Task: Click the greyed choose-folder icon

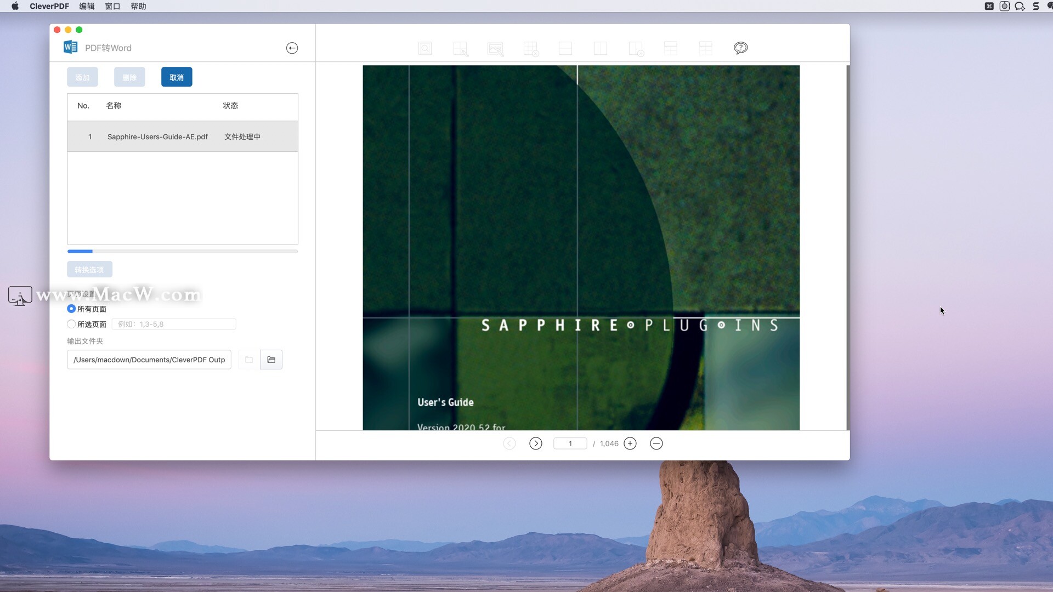Action: click(x=249, y=360)
